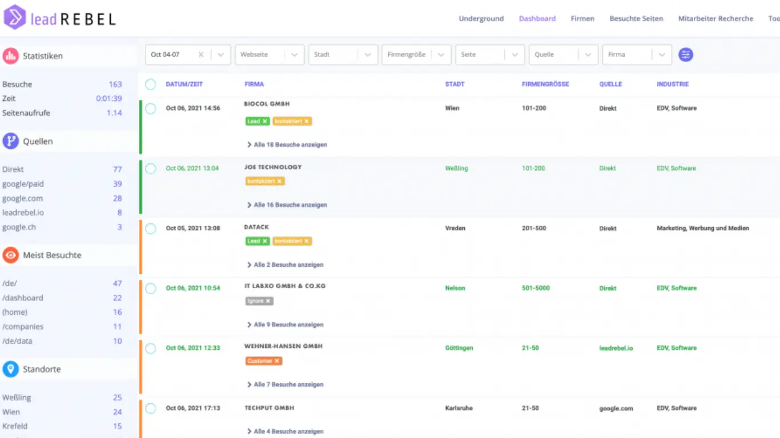780x438 pixels.
Task: Expand all 2 visits for Datack
Action: coord(286,265)
